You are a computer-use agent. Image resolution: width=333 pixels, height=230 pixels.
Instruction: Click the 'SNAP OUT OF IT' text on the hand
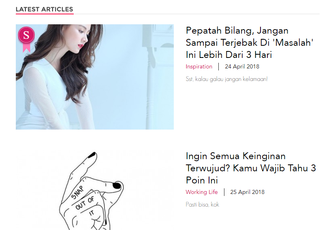(85, 201)
